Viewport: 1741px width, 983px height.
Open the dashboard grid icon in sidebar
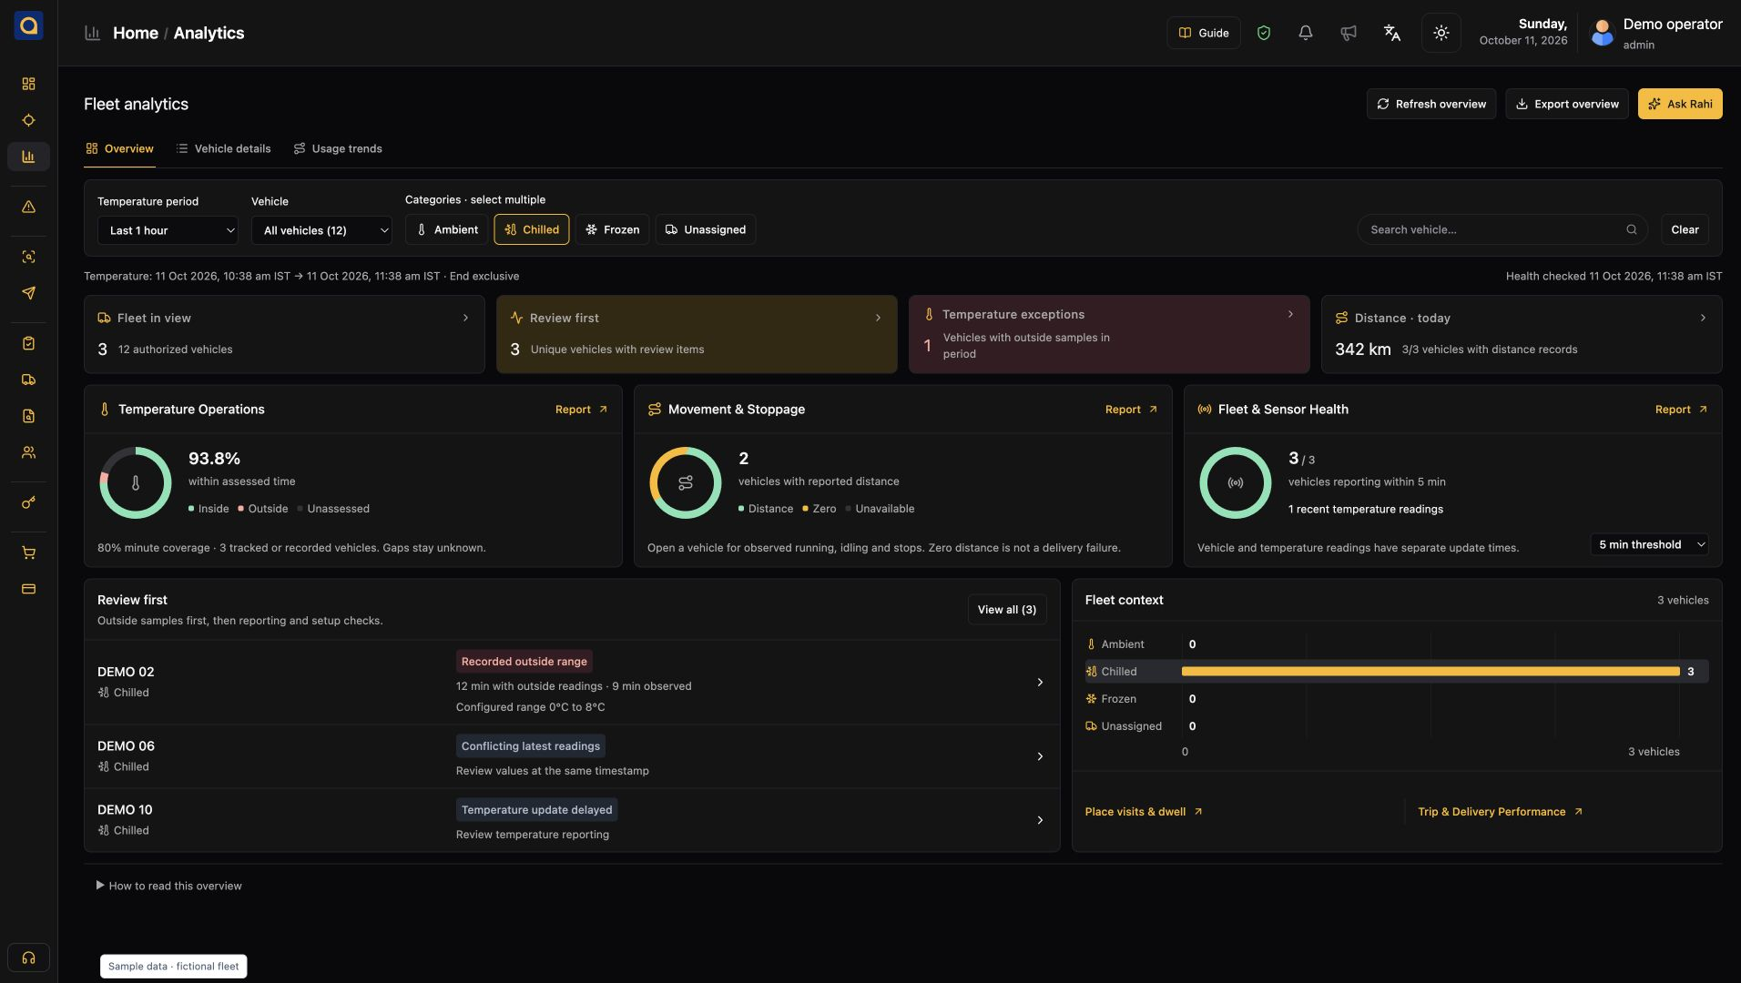(28, 84)
